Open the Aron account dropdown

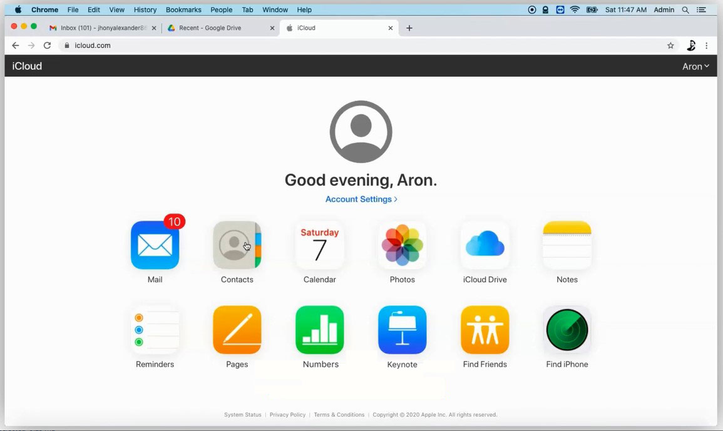coord(695,66)
